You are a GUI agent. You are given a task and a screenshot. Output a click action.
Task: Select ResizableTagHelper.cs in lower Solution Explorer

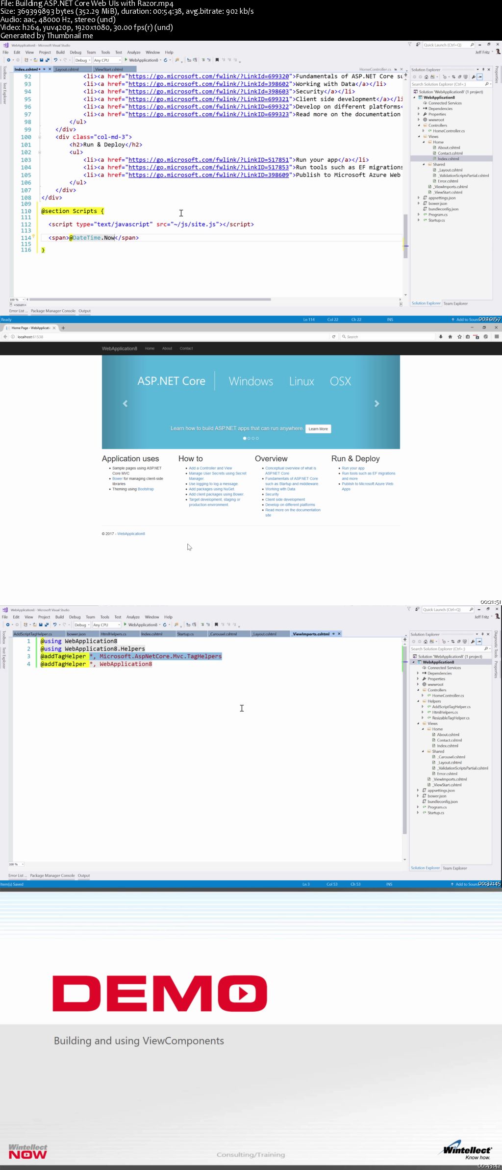(x=451, y=718)
